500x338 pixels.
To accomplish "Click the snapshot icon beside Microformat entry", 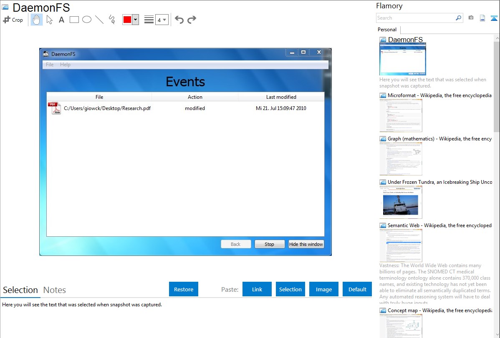I will tap(383, 95).
